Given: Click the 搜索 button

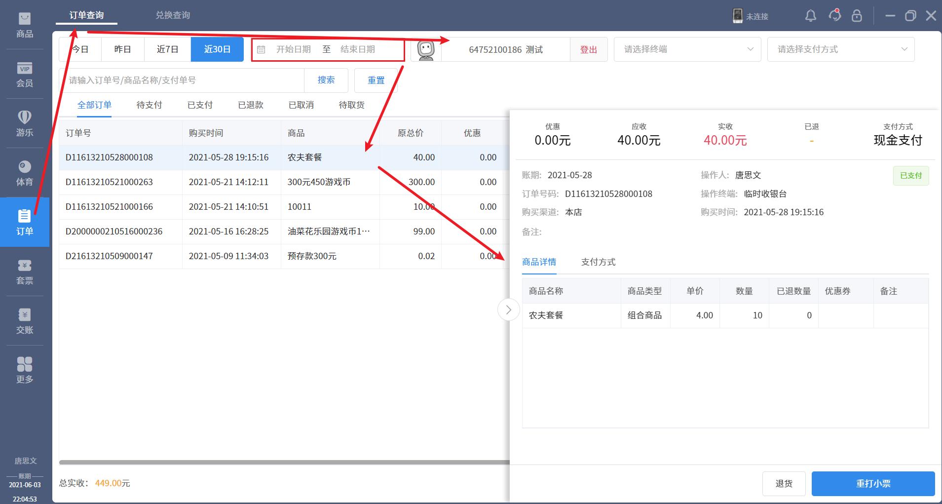Looking at the screenshot, I should tap(326, 80).
